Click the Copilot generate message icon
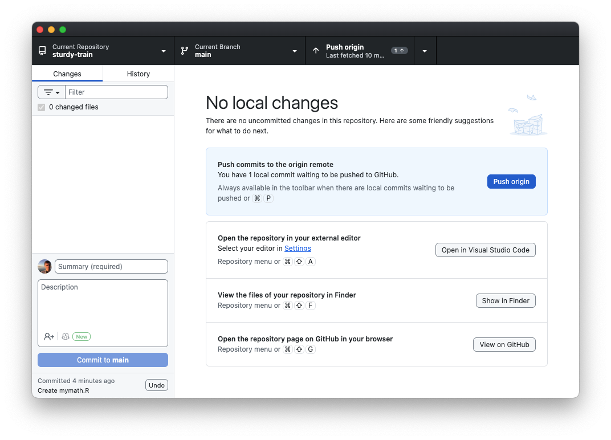 (x=66, y=336)
